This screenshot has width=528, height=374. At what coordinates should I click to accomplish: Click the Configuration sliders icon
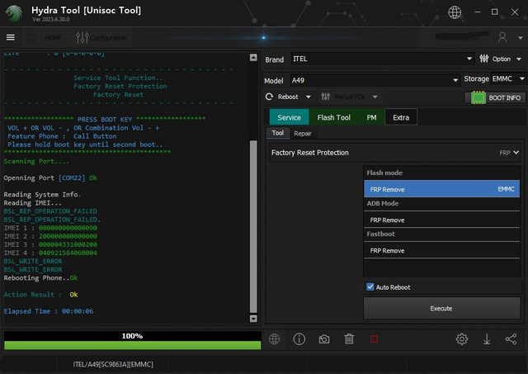click(x=82, y=38)
